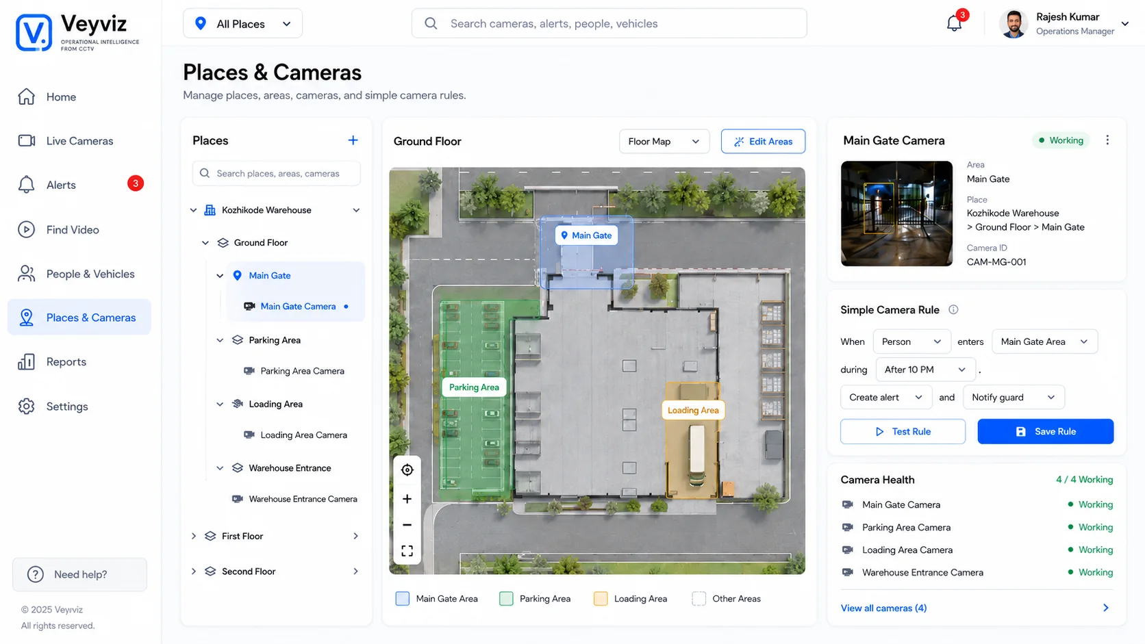
Task: Open the Person rule subject dropdown
Action: click(x=911, y=342)
